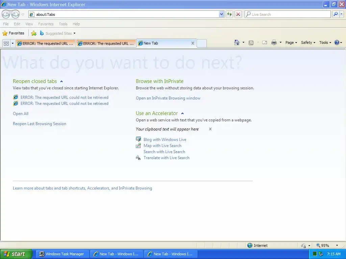The width and height of the screenshot is (346, 259).
Task: Click the Forward navigation button
Action: pyautogui.click(x=15, y=14)
